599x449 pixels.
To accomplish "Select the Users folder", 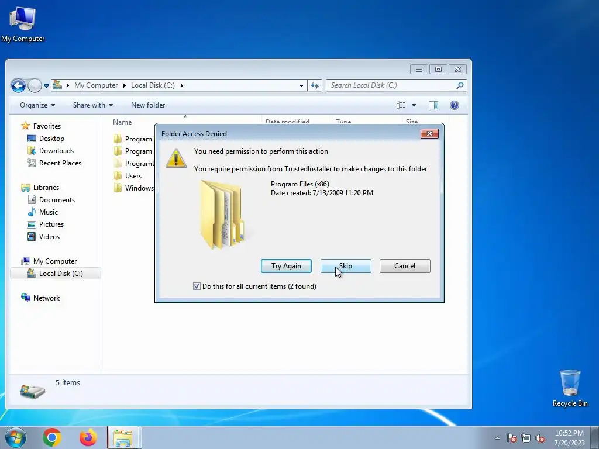I will tap(133, 176).
